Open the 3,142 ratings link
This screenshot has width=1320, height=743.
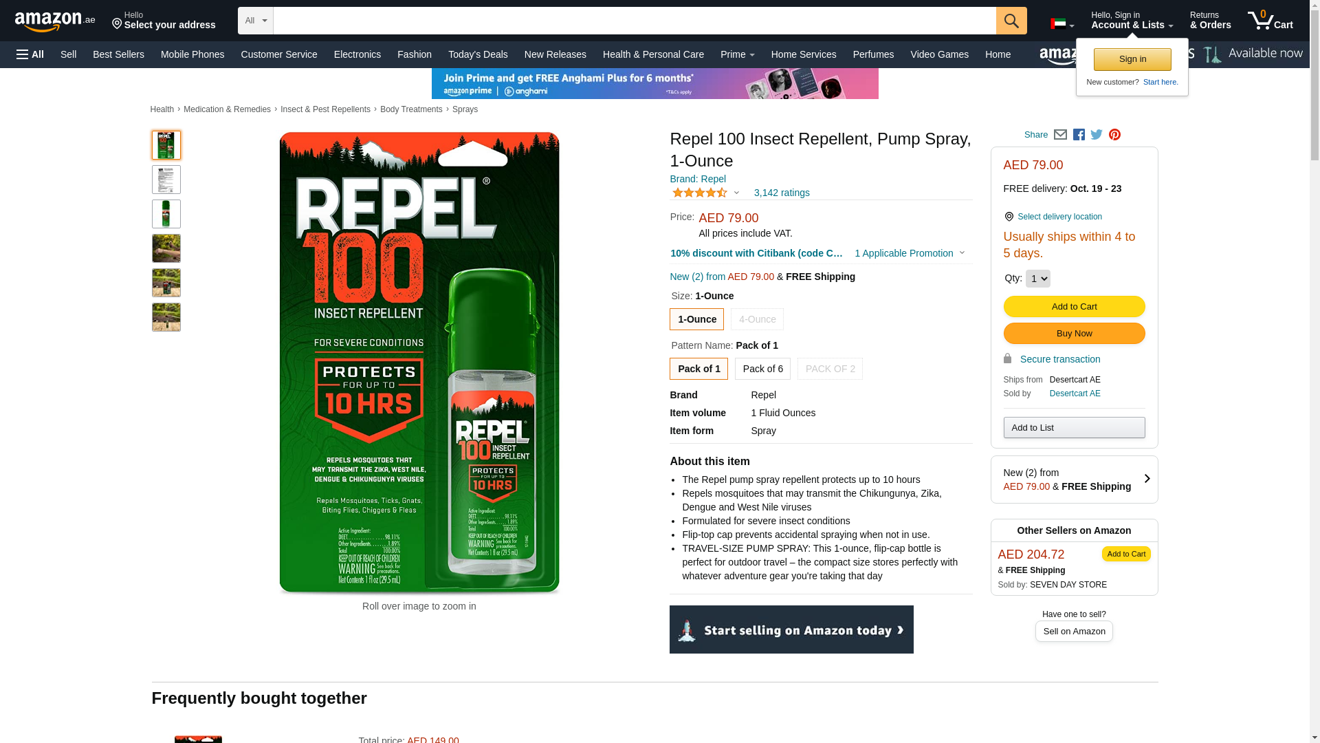coord(781,193)
